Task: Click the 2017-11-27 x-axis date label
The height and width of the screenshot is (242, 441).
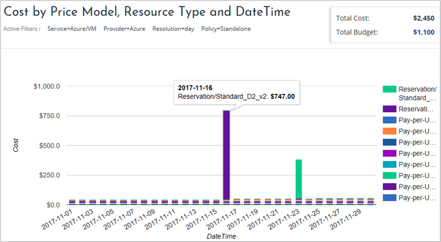Action: 326,219
